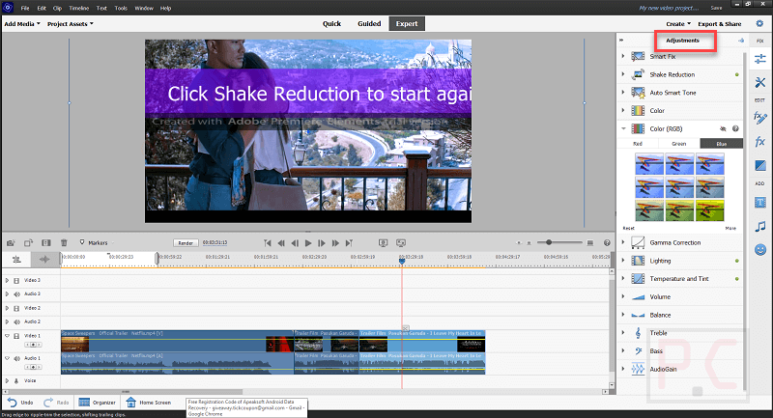Open the Graphics smiley icon
This screenshot has width=773, height=418.
(x=759, y=250)
